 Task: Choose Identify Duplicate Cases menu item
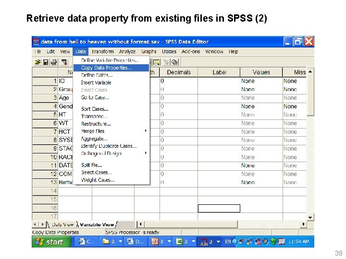tap(111, 146)
